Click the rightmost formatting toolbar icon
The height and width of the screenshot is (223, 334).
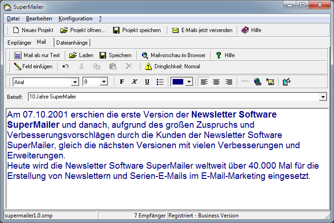(x=286, y=82)
